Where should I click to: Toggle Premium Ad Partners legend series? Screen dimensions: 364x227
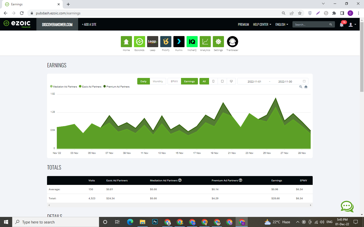(117, 87)
